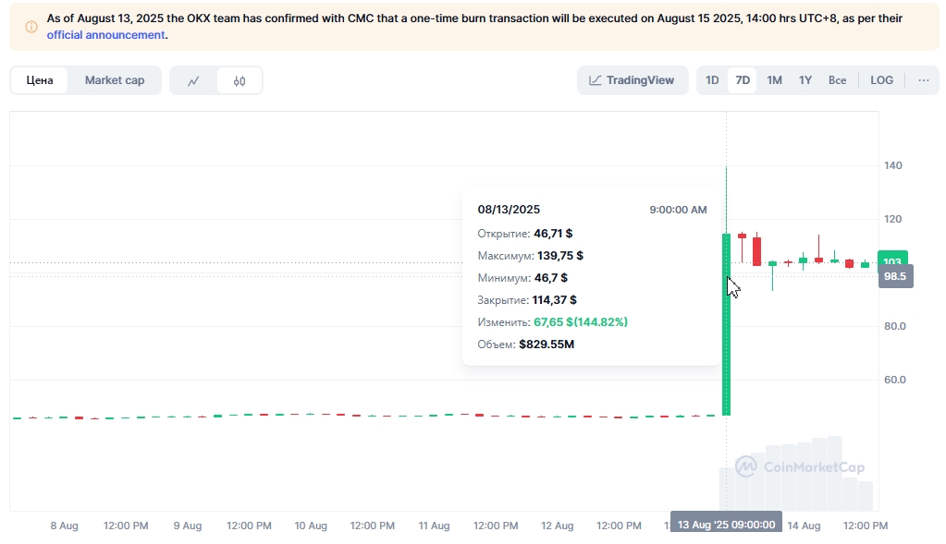Click the 13 Aug '25 09:00:00 time marker
The width and height of the screenshot is (946, 544).
click(726, 525)
